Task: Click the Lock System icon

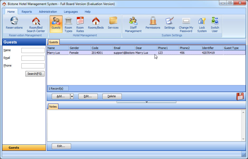Action: tap(202, 24)
